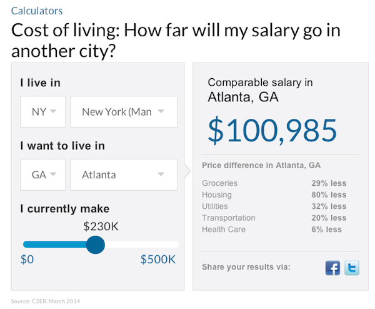This screenshot has width=375, height=309.
Task: Click the salary slider handle
Action: pos(96,245)
